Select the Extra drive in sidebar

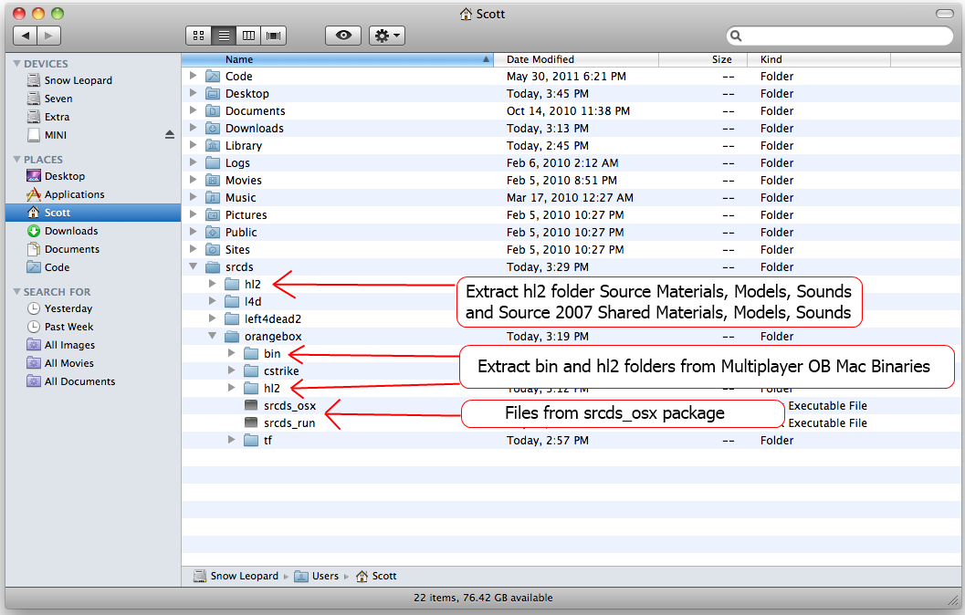coord(58,117)
